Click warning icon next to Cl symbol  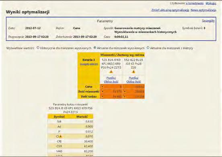coord(61,136)
